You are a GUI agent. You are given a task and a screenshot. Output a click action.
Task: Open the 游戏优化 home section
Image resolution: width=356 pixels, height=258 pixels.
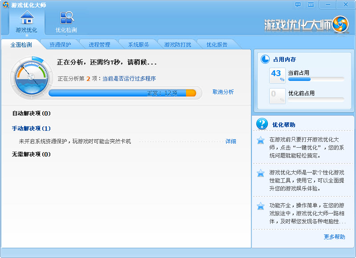coord(27,22)
